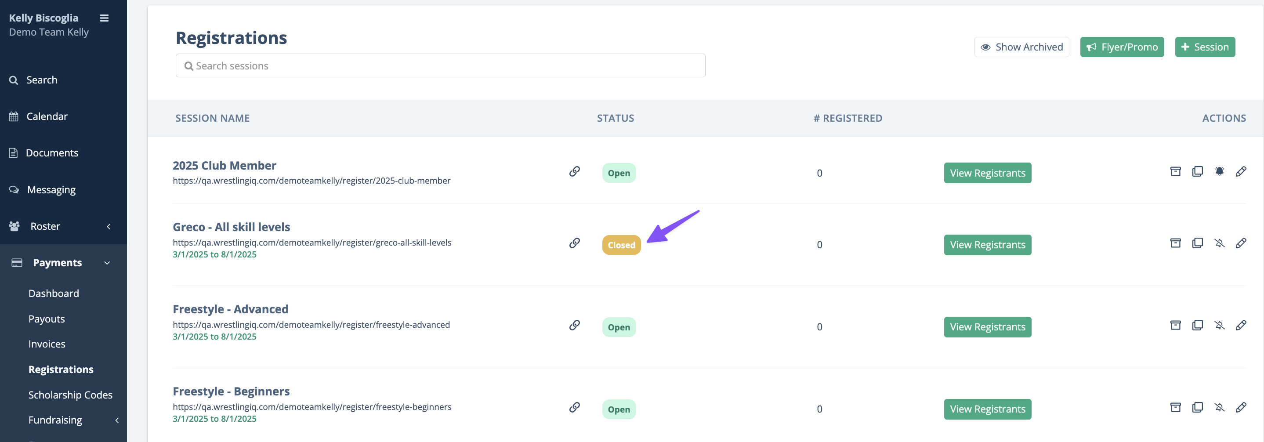Open the Freestyle - Beginners session title
This screenshot has height=442, width=1264.
[x=231, y=391]
